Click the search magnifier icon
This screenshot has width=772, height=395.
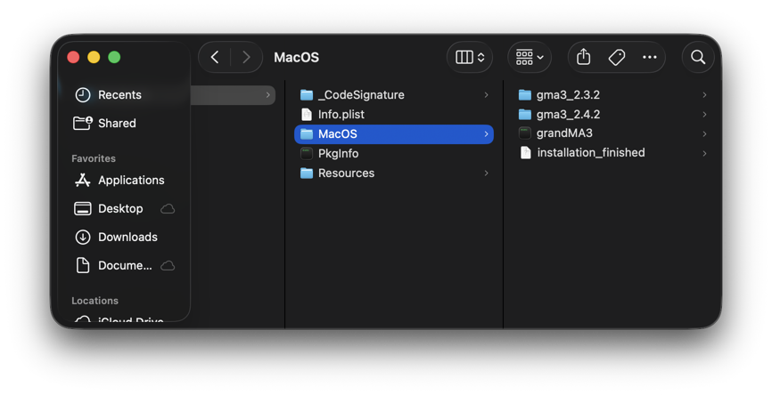698,58
